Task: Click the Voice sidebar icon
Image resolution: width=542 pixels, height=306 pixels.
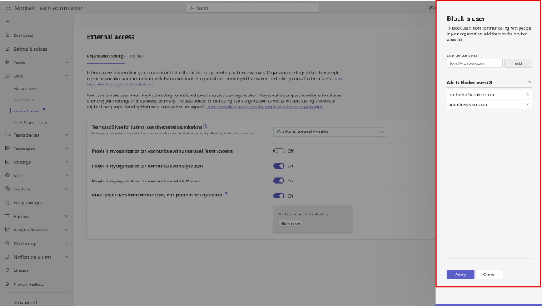Action: 7,176
